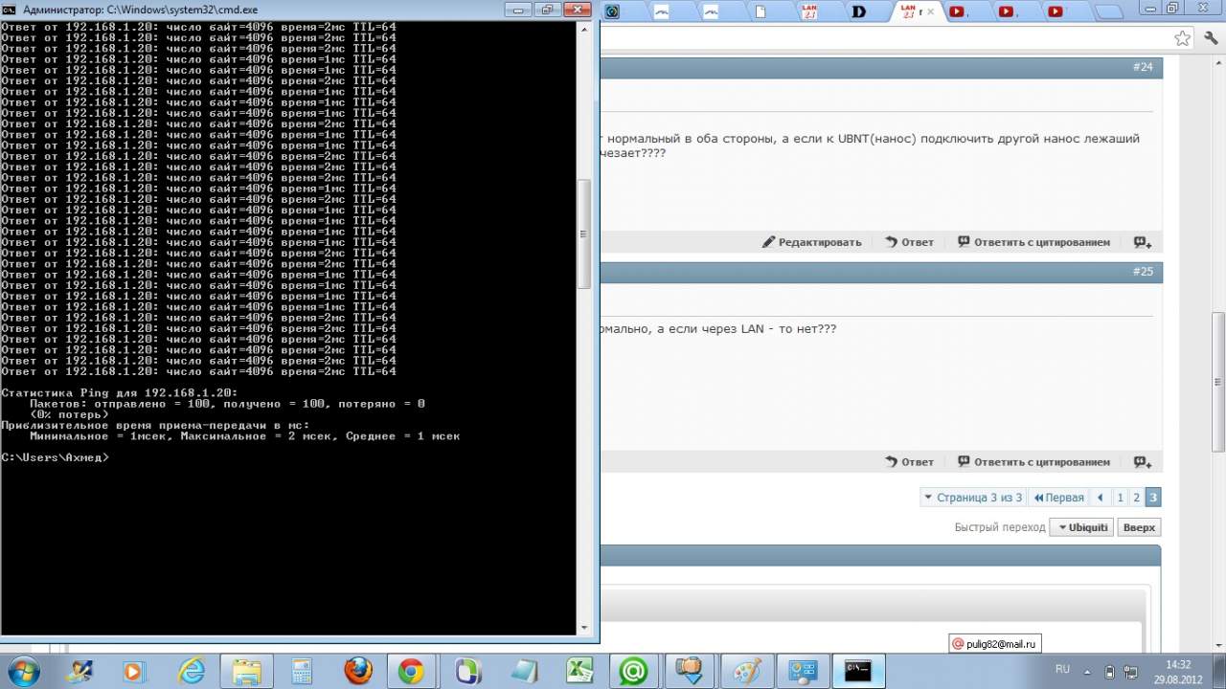The image size is (1226, 689).
Task: Go to the Первая (first) page link
Action: [1058, 498]
